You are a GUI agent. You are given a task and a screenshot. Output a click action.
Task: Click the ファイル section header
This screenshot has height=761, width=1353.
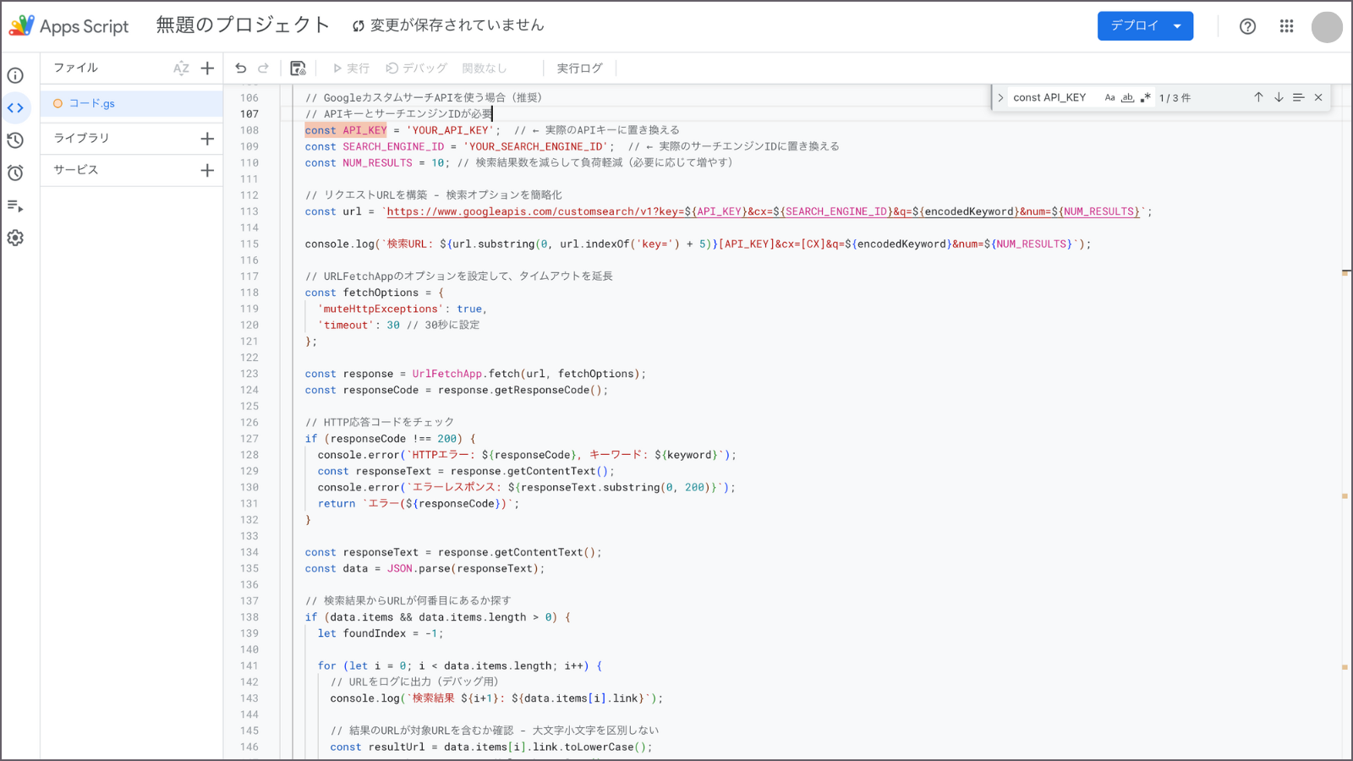(x=76, y=68)
